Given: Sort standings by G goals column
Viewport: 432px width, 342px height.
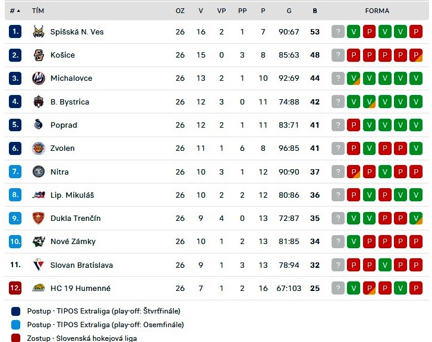Looking at the screenshot, I should [x=289, y=11].
